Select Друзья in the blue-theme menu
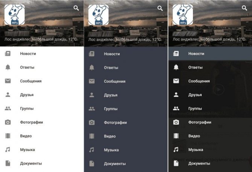This screenshot has height=172, width=252. [126, 95]
